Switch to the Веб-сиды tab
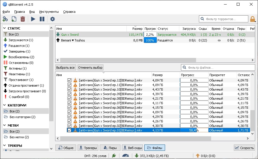 [132, 148]
